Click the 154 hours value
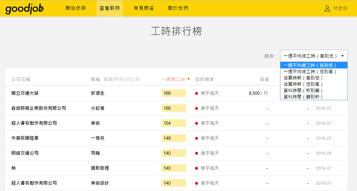 pyautogui.click(x=174, y=123)
